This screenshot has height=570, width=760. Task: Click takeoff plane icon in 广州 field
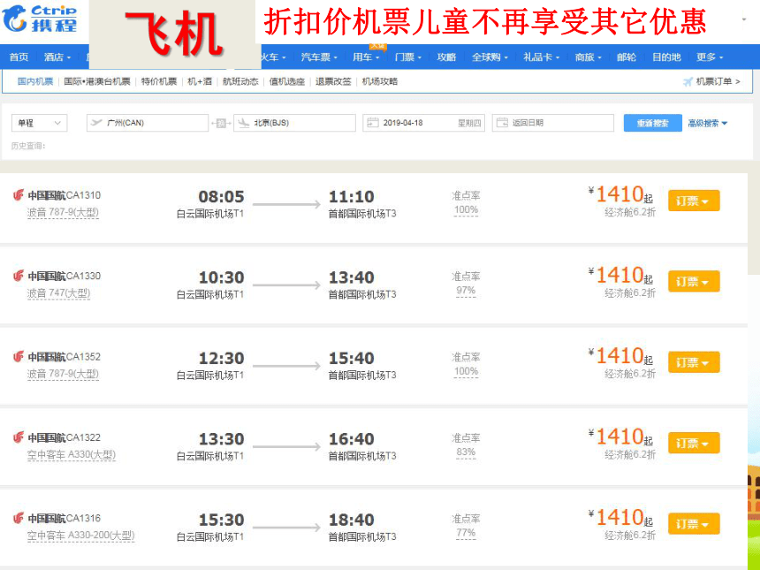coord(96,123)
